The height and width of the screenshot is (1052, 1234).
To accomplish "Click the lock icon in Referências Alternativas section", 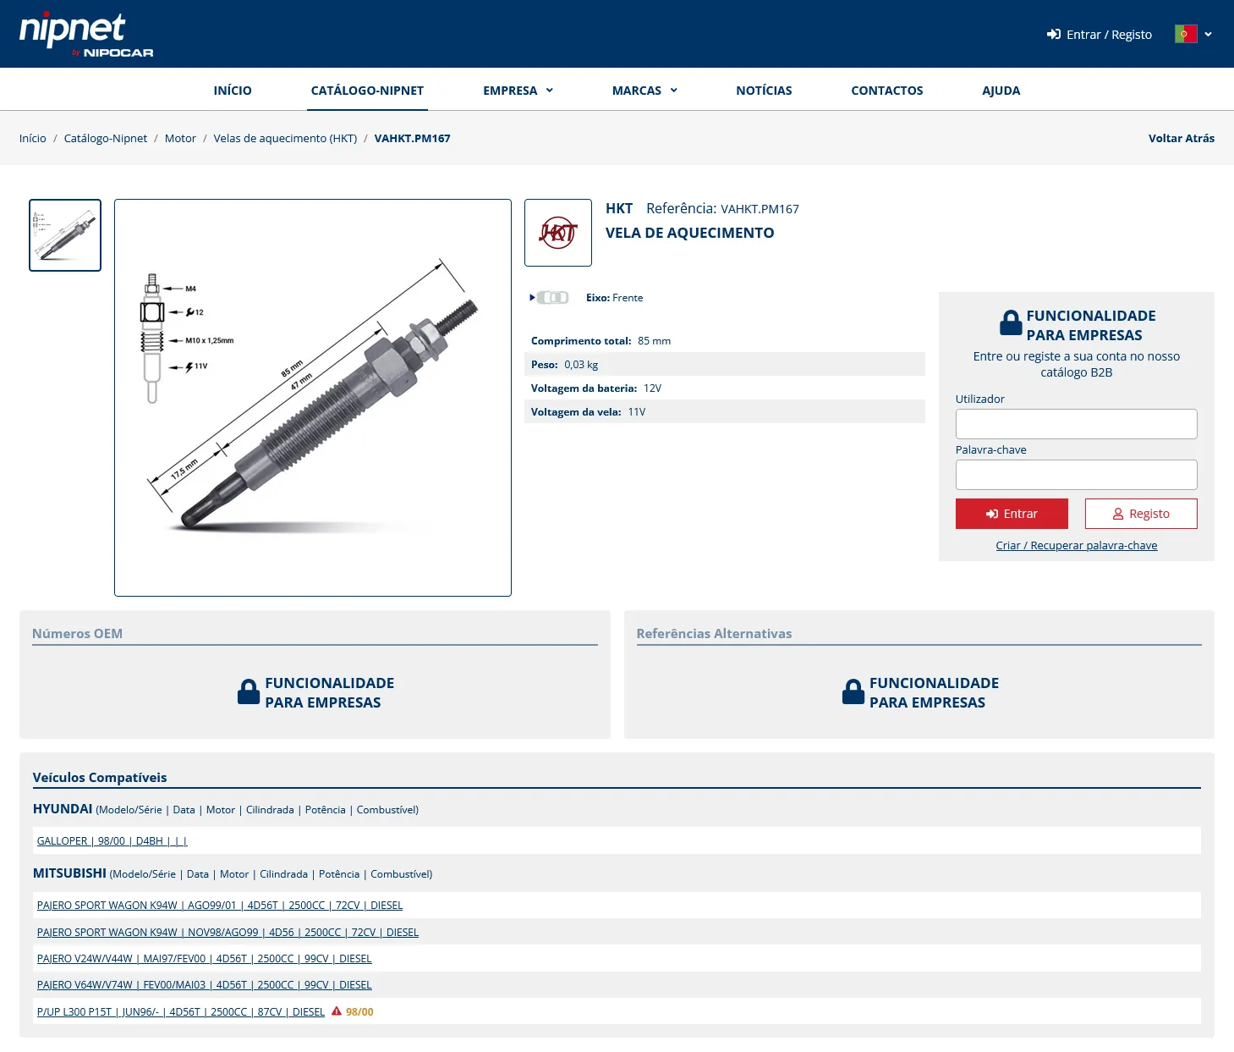I will click(852, 691).
